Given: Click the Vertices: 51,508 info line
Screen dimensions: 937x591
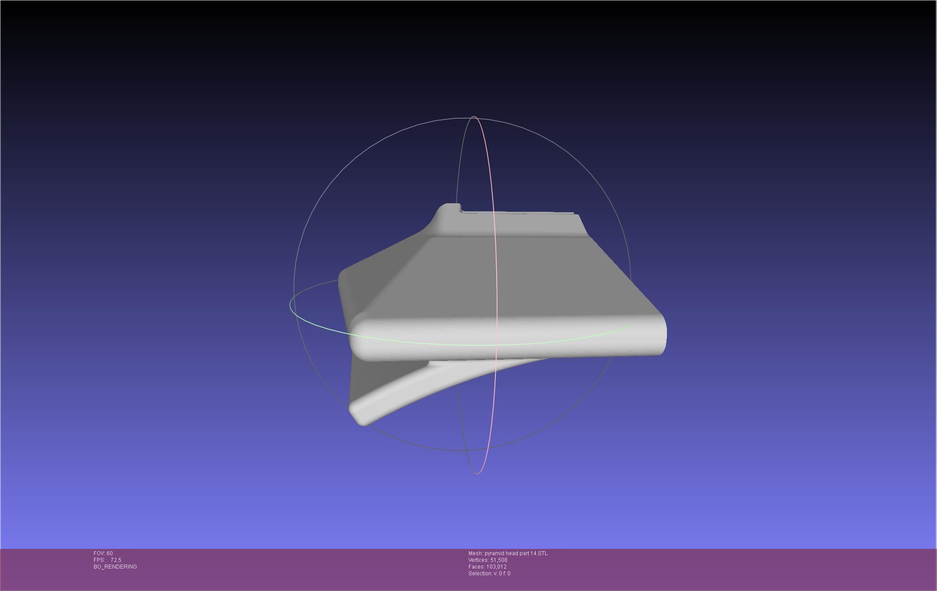Looking at the screenshot, I should point(488,560).
